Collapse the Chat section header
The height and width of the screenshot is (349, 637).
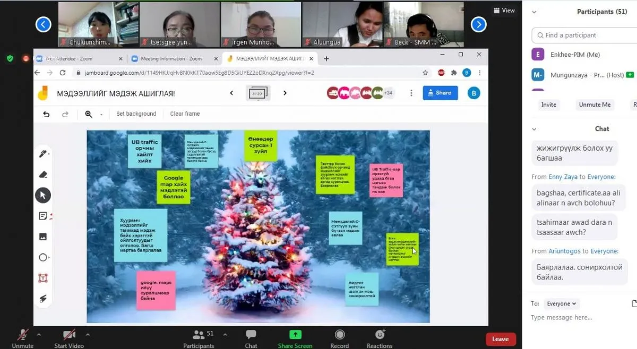[x=534, y=129]
